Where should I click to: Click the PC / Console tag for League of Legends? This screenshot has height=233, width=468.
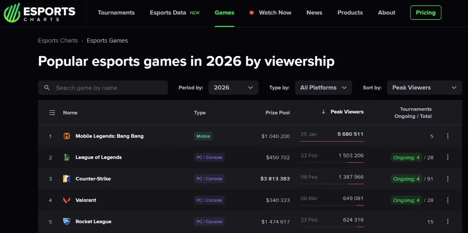pos(209,158)
